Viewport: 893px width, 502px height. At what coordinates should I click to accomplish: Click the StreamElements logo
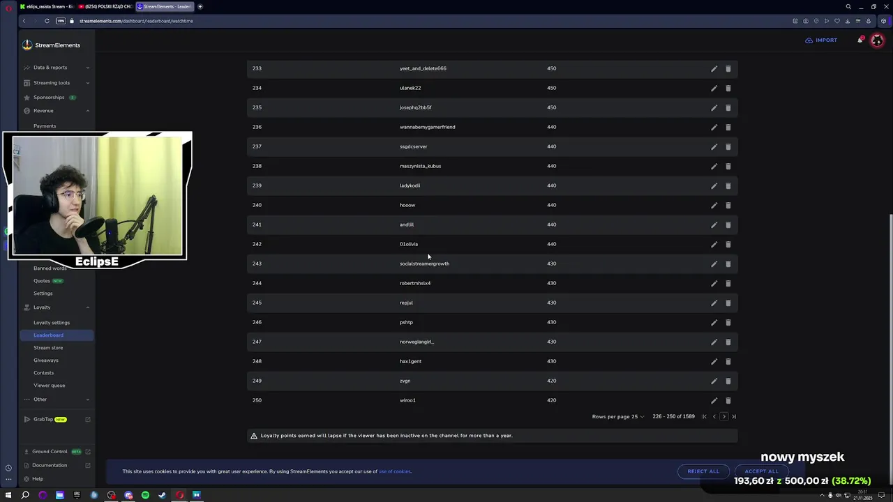(51, 45)
